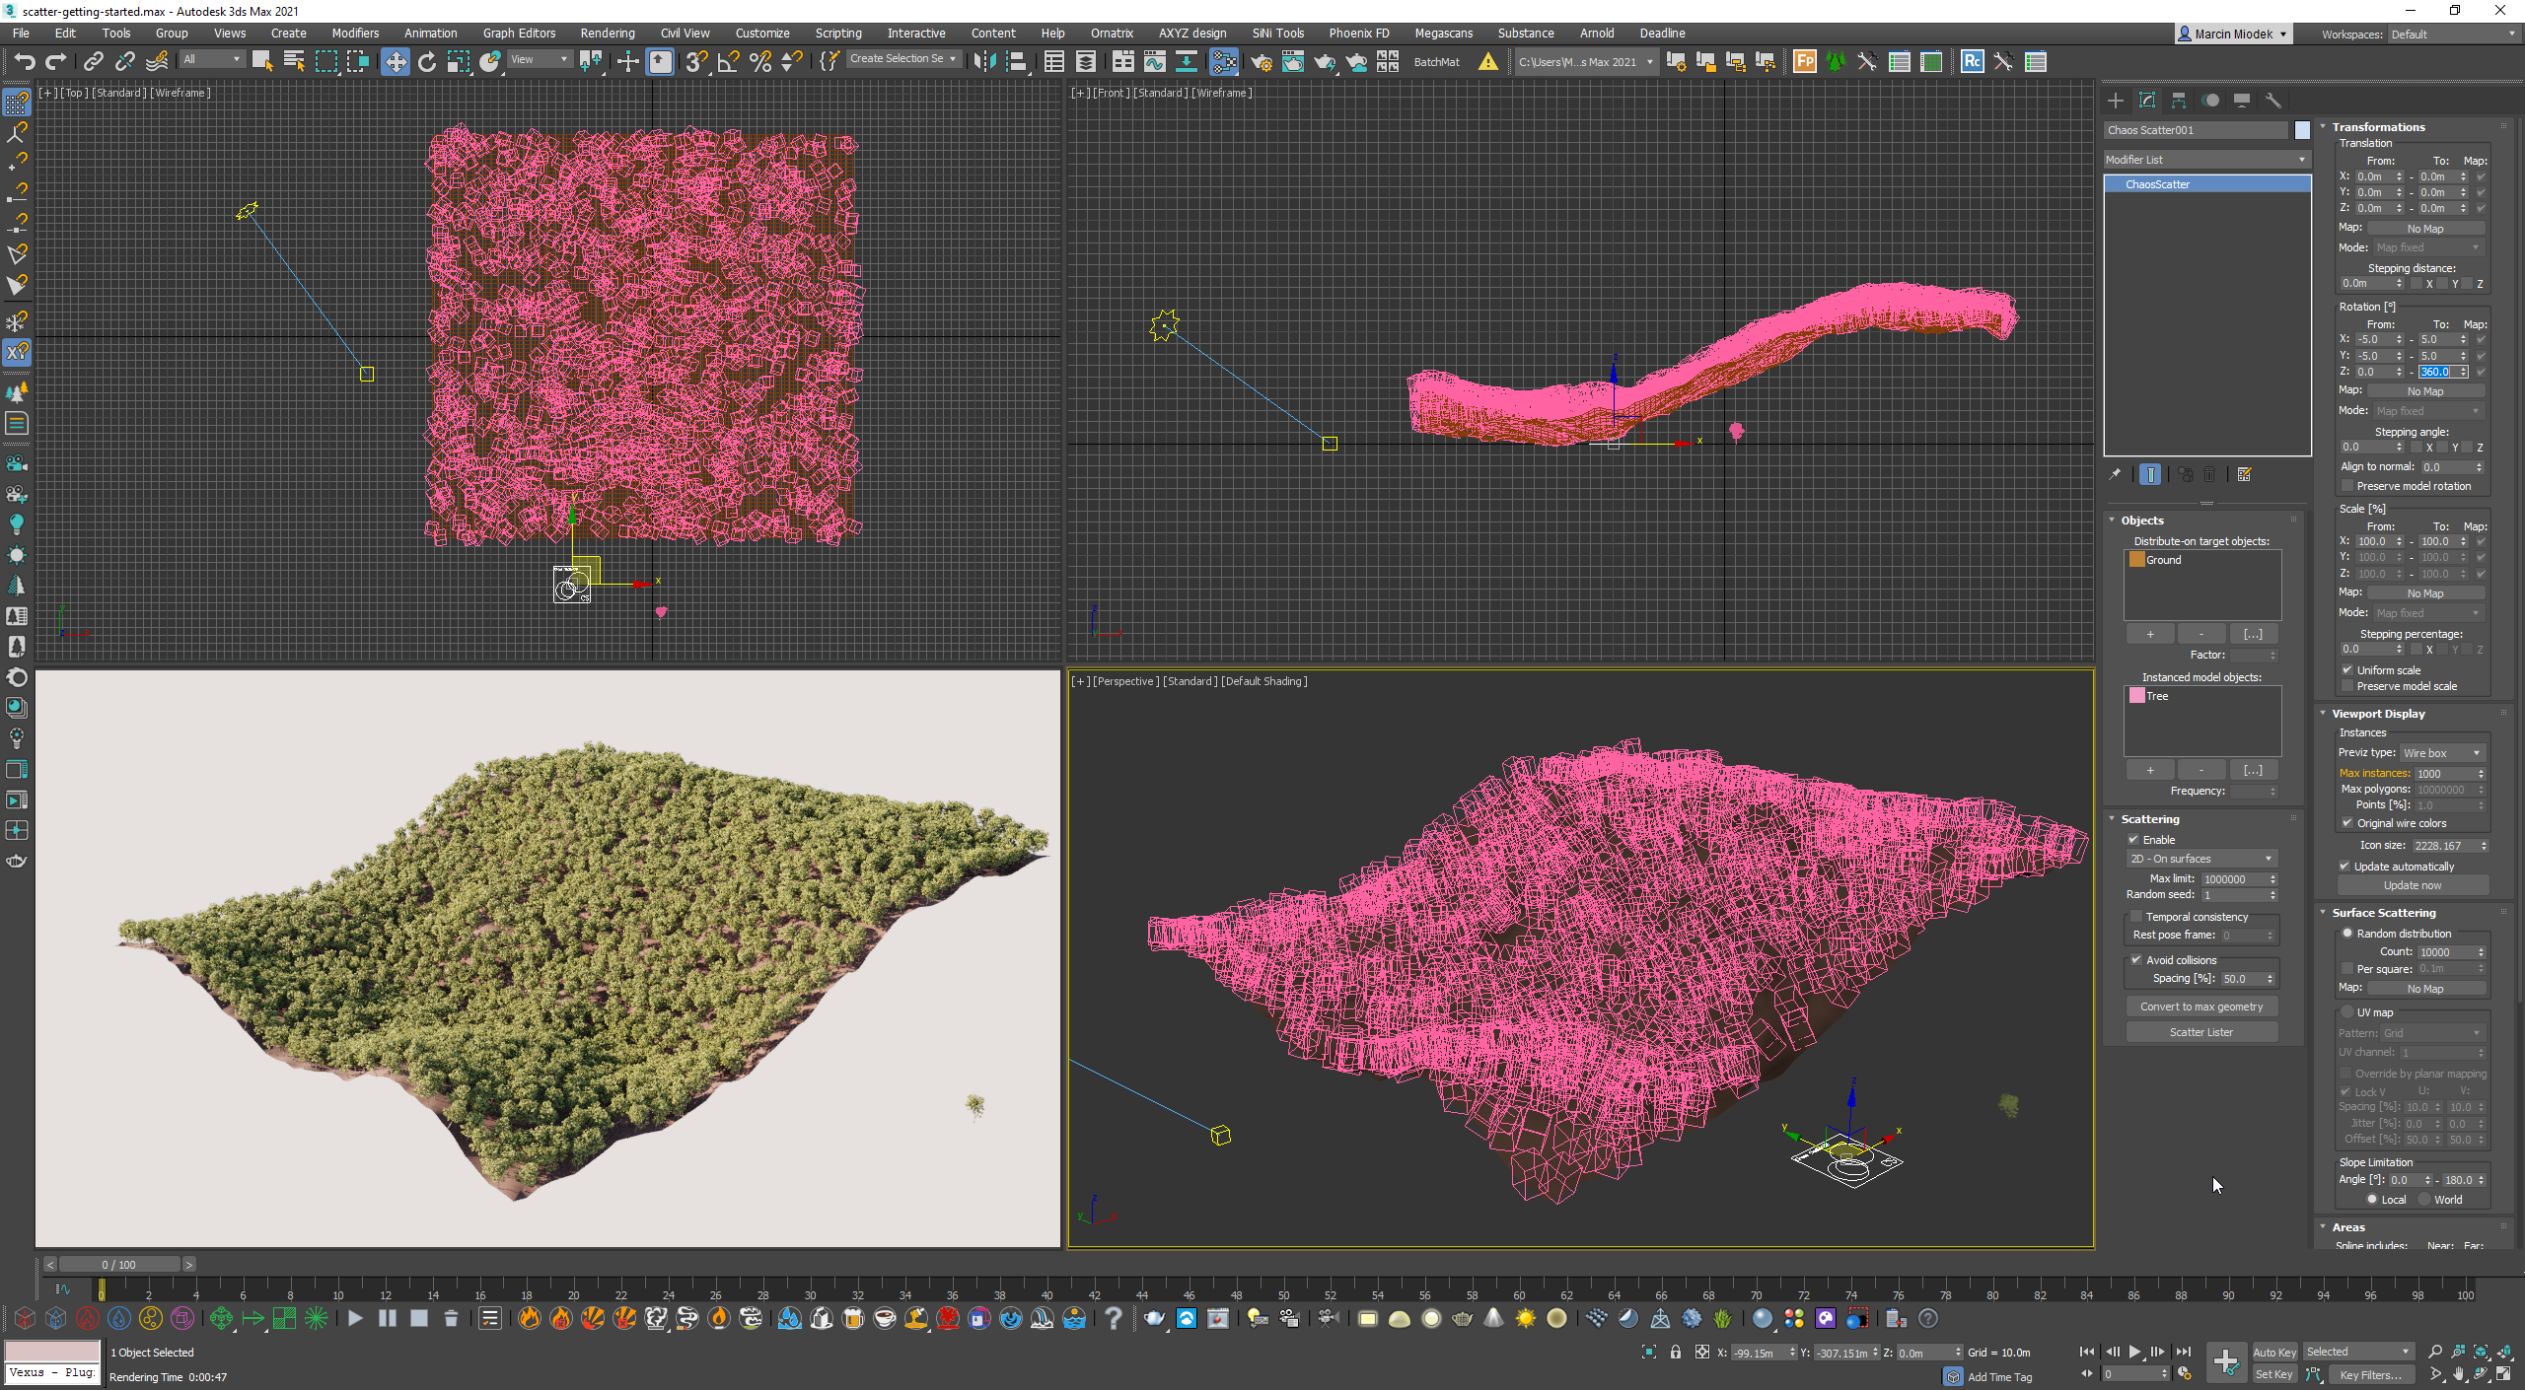
Task: Play the animation
Action: click(2134, 1353)
